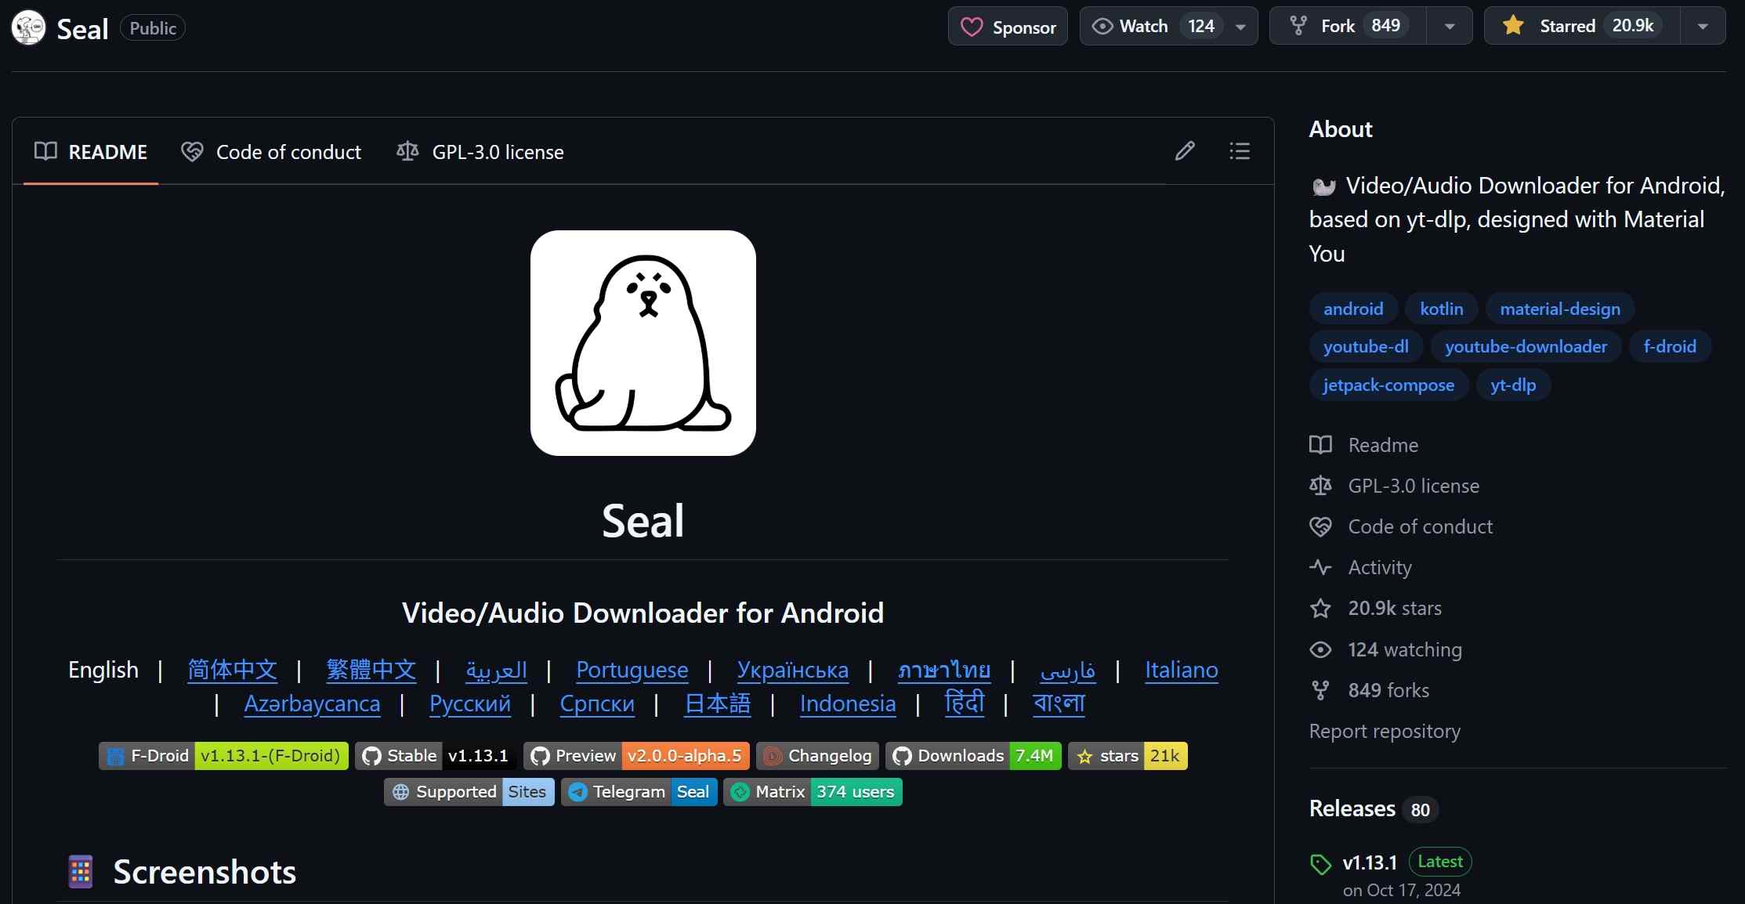The height and width of the screenshot is (904, 1745).
Task: Open the star lists dropdown arrow
Action: pos(1703,27)
